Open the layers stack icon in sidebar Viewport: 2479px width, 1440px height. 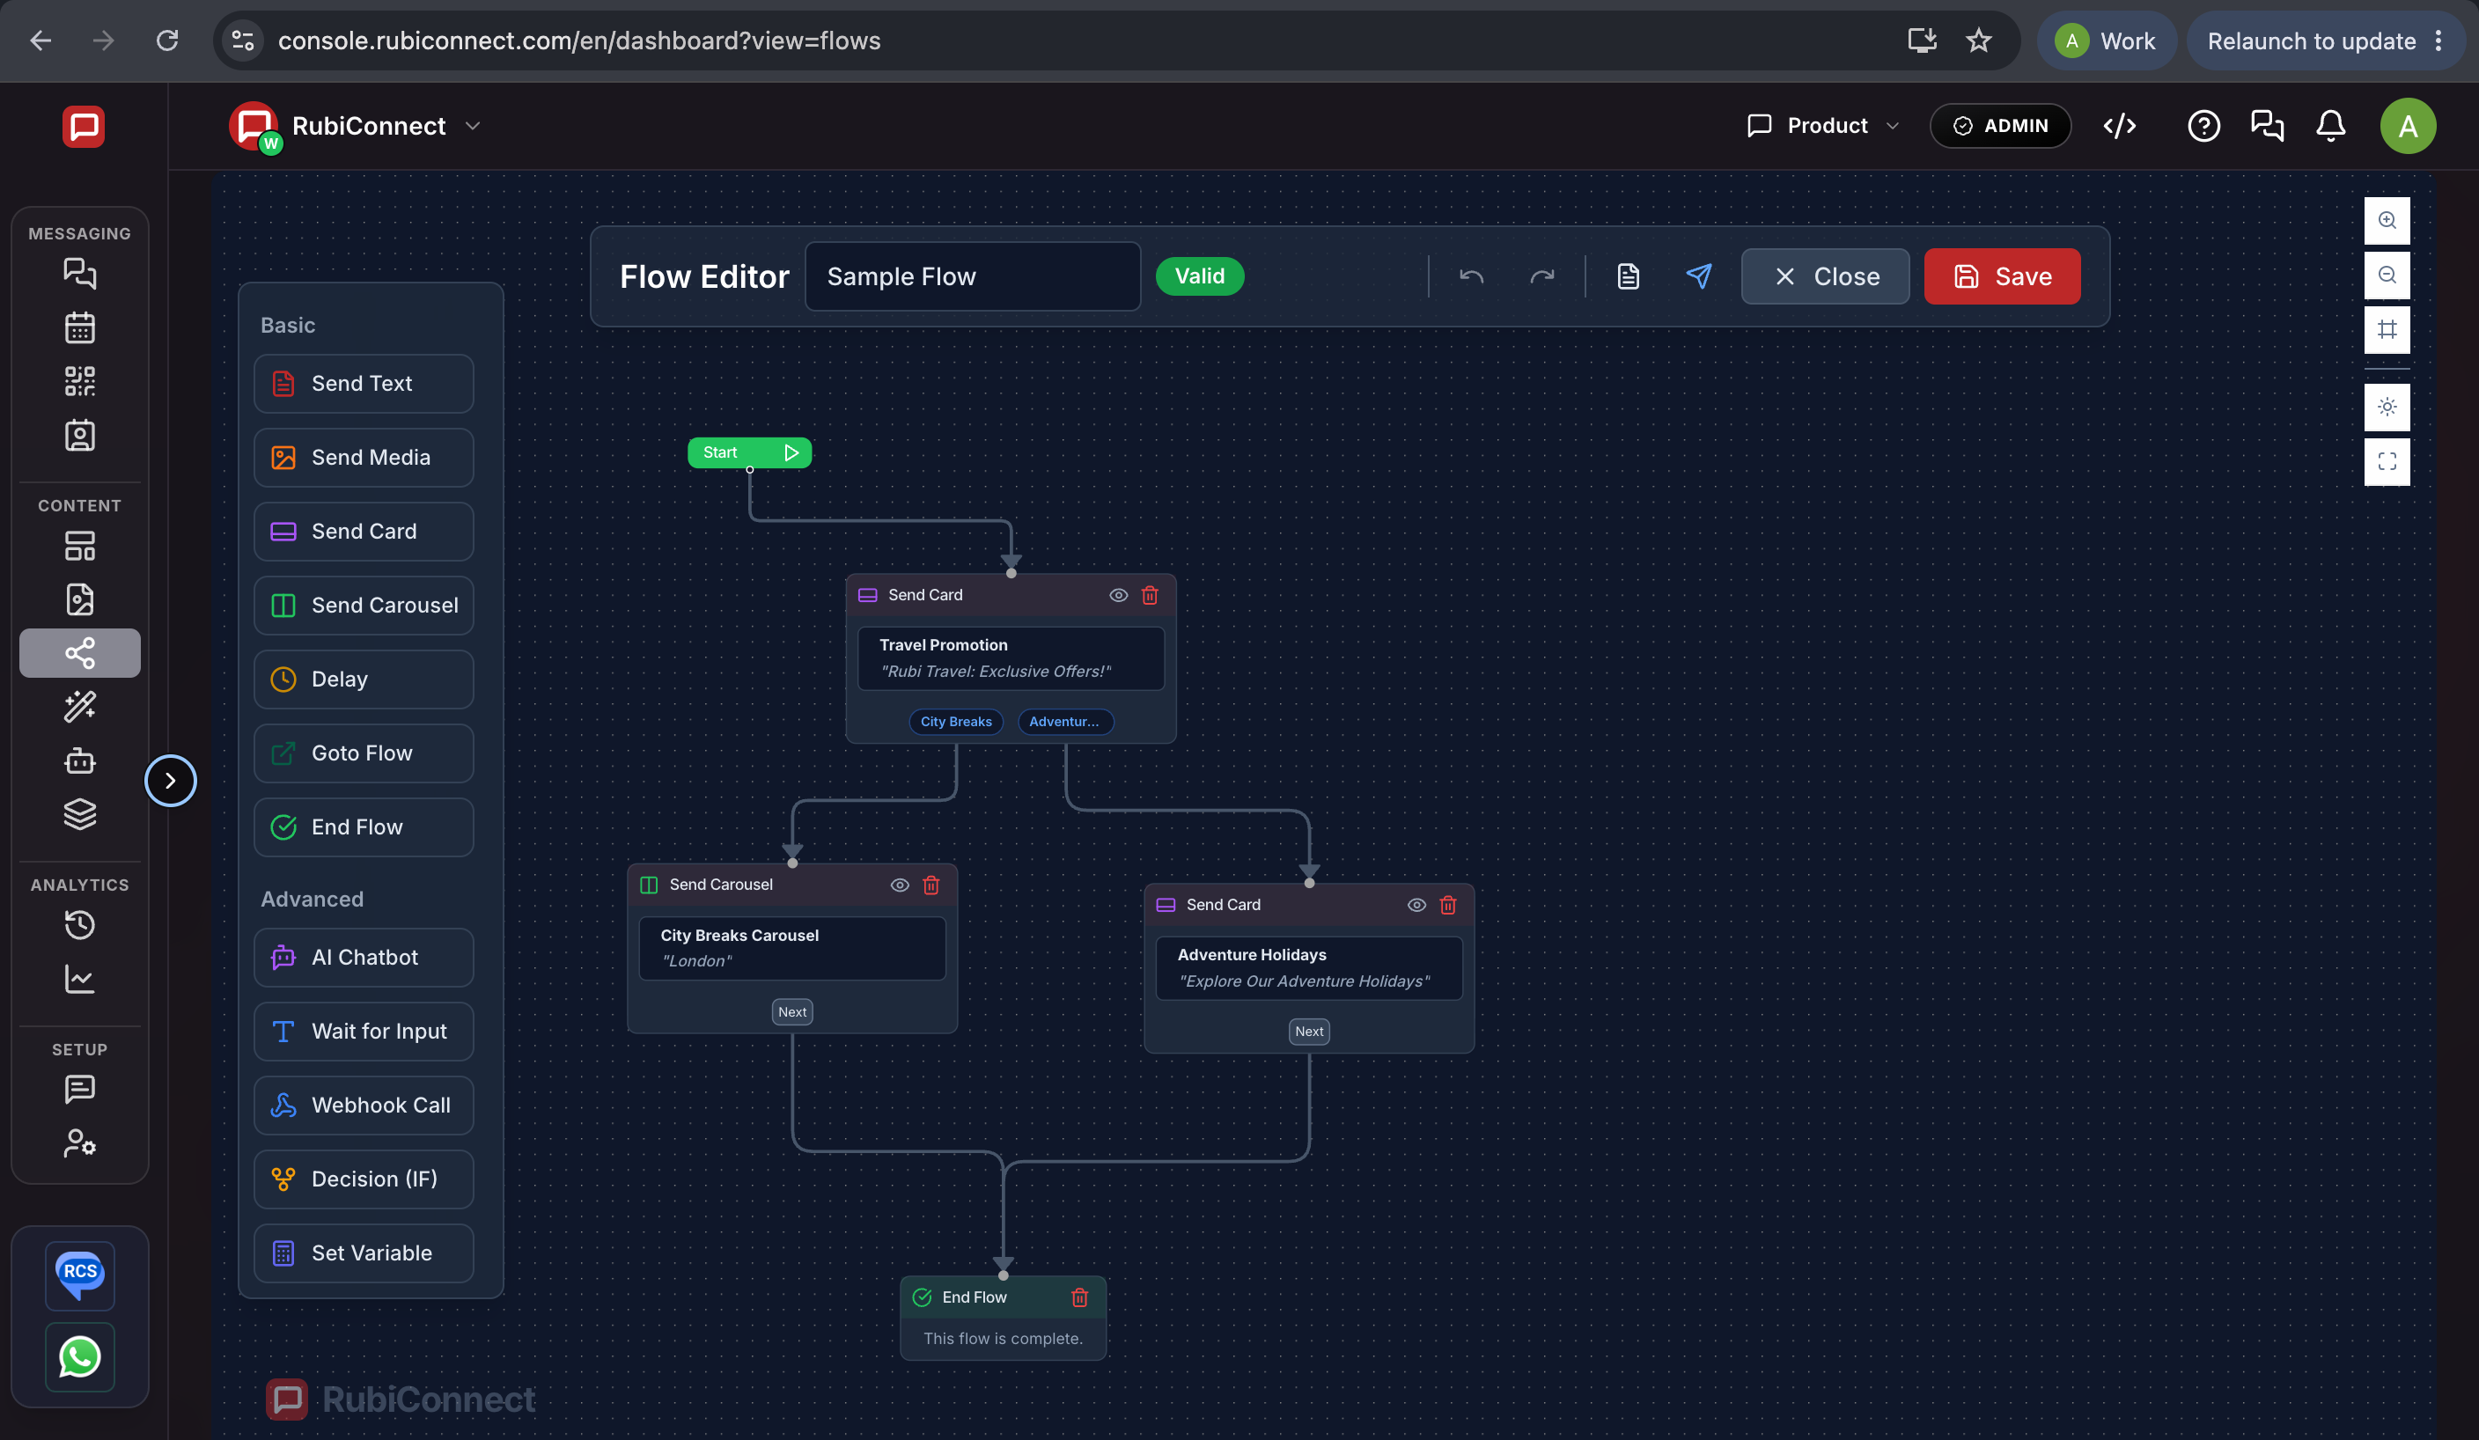pyautogui.click(x=80, y=814)
